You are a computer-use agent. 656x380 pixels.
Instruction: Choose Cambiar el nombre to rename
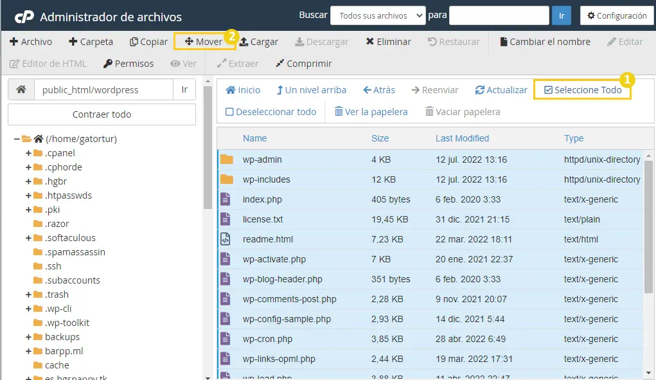pos(545,42)
